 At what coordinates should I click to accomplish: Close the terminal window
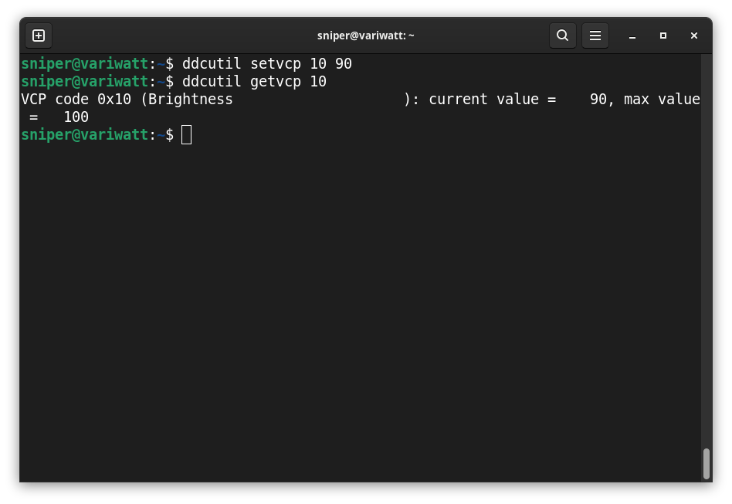[x=693, y=36]
